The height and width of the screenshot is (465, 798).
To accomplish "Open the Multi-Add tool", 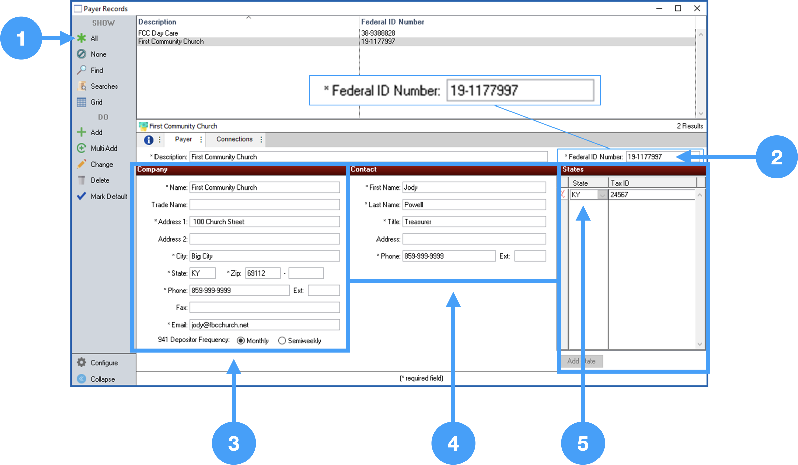I will point(82,148).
